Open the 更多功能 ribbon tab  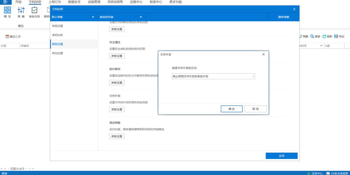(x=176, y=2)
